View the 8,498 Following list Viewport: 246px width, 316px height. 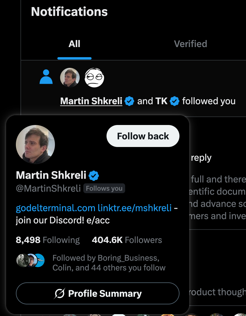point(48,240)
